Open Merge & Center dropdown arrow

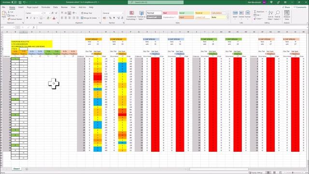coord(98,18)
